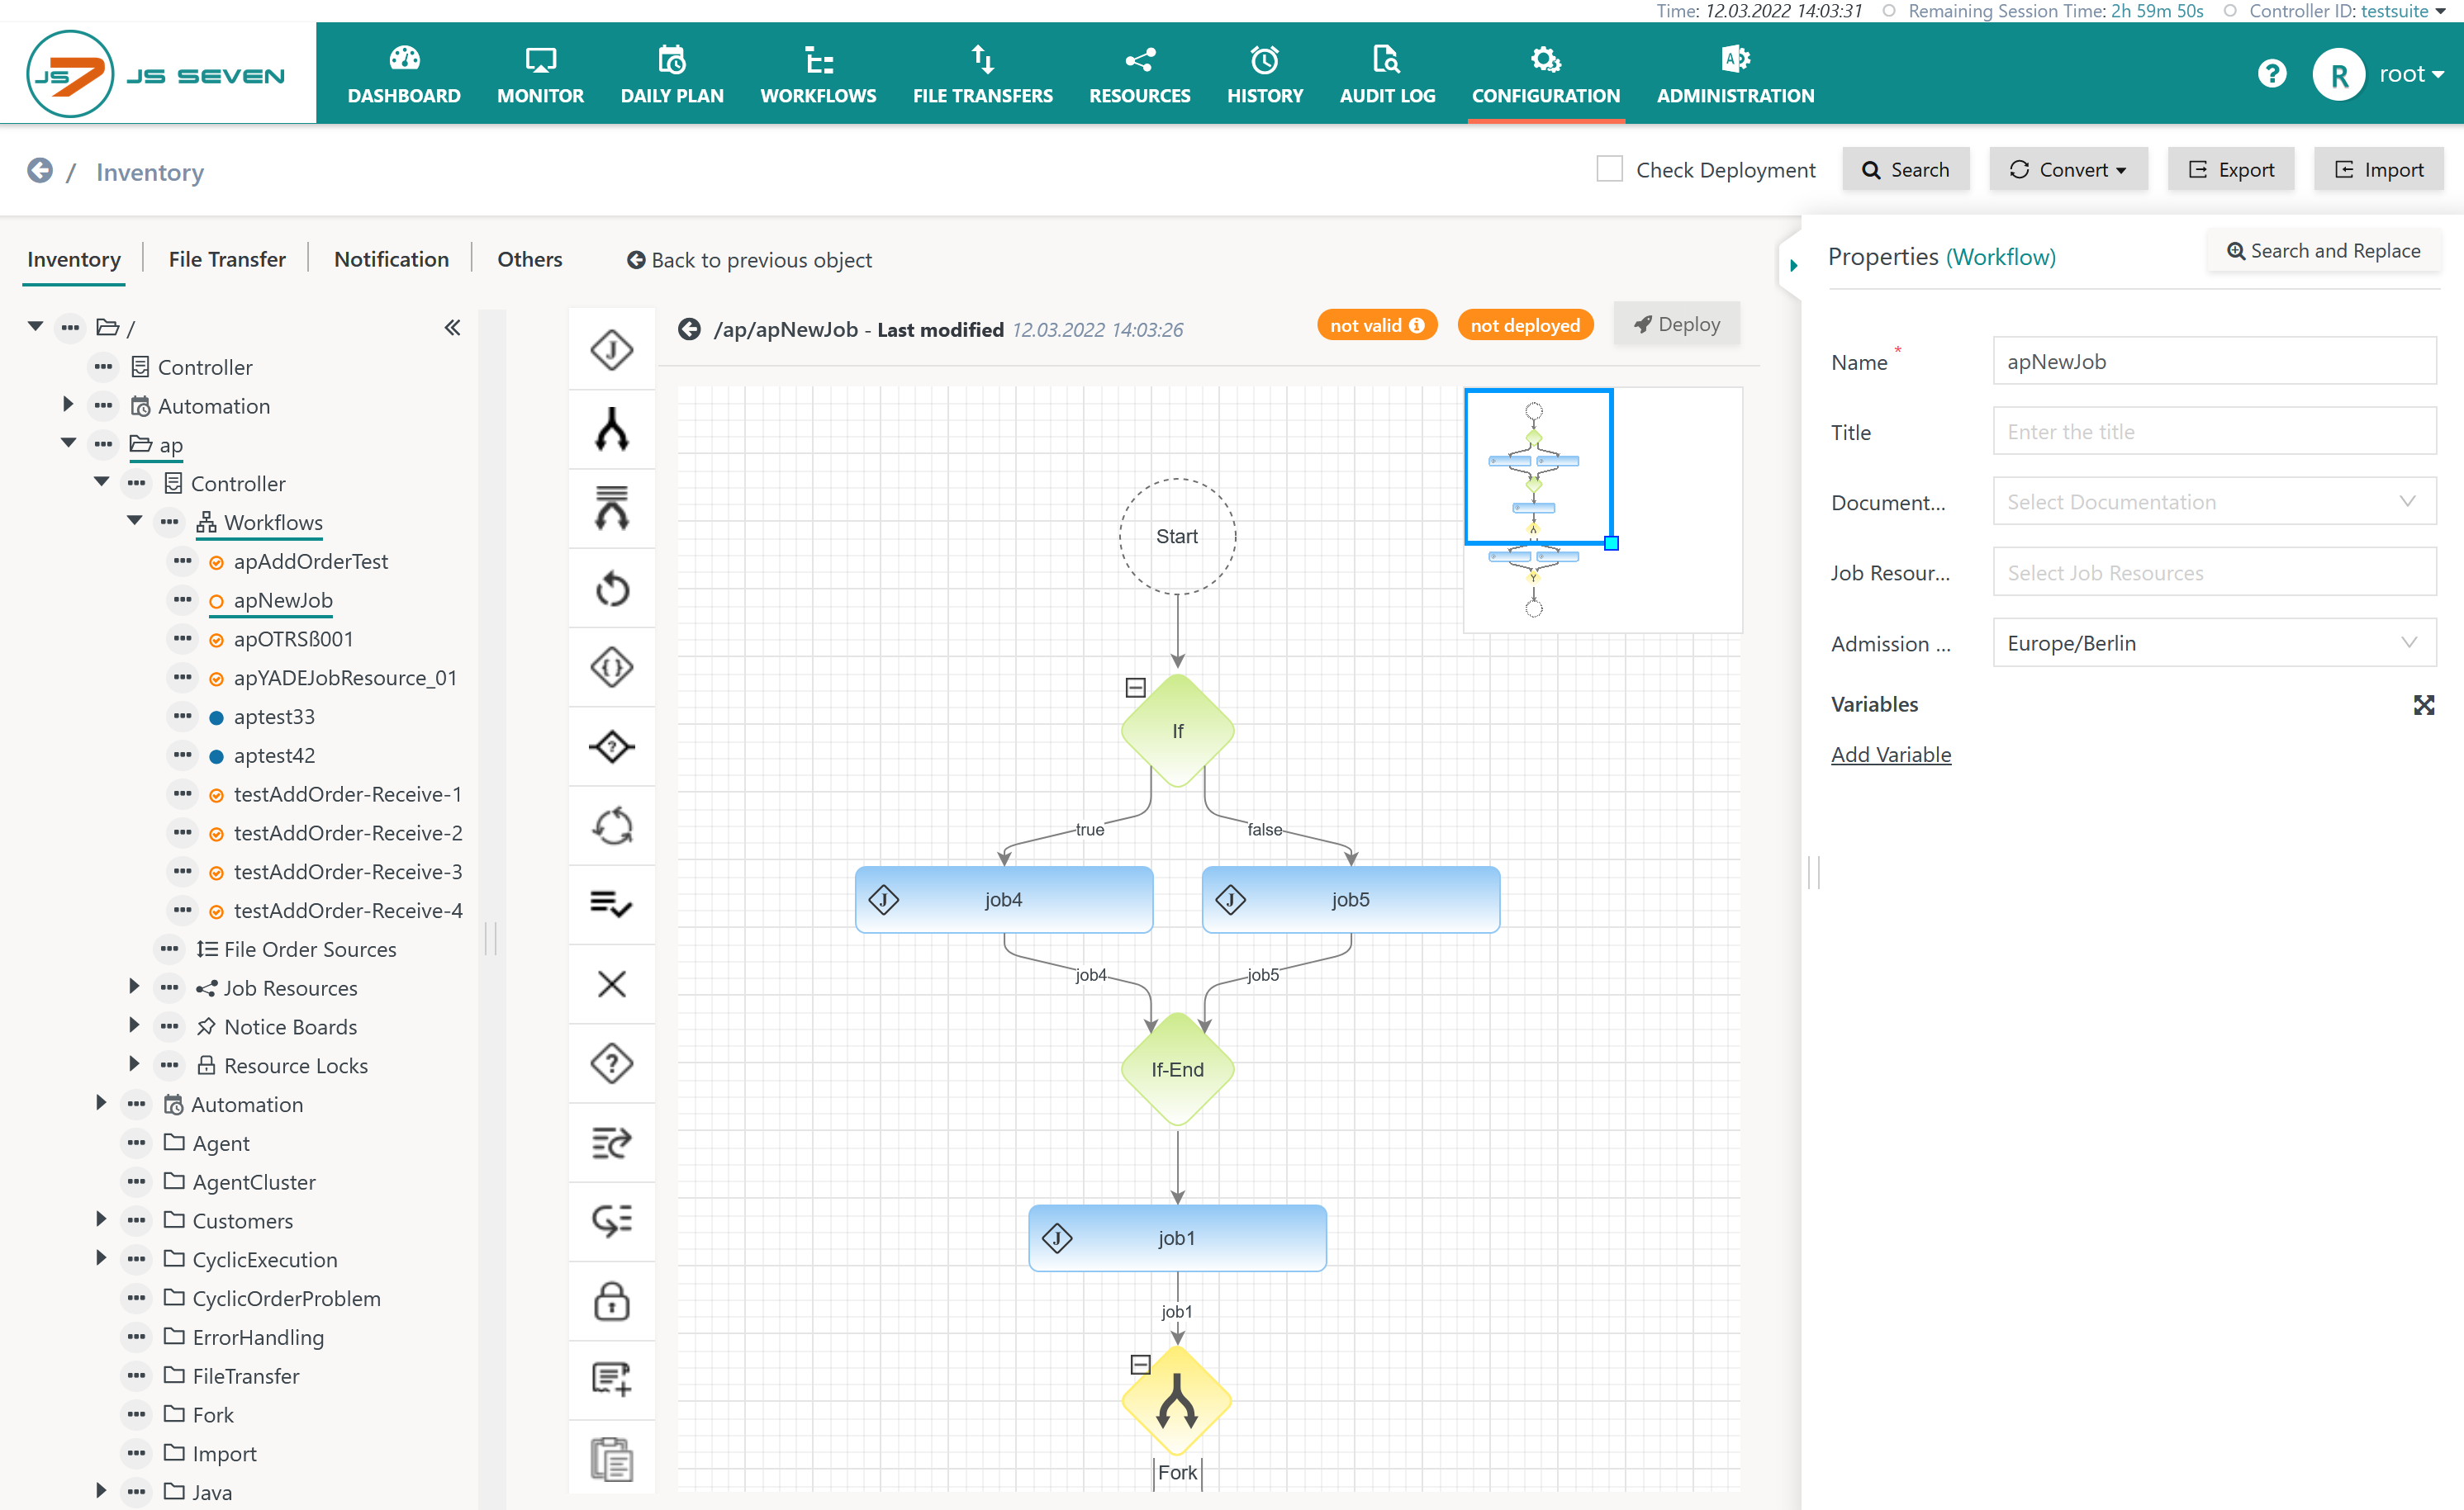
Task: Click Back to previous object
Action: [749, 260]
